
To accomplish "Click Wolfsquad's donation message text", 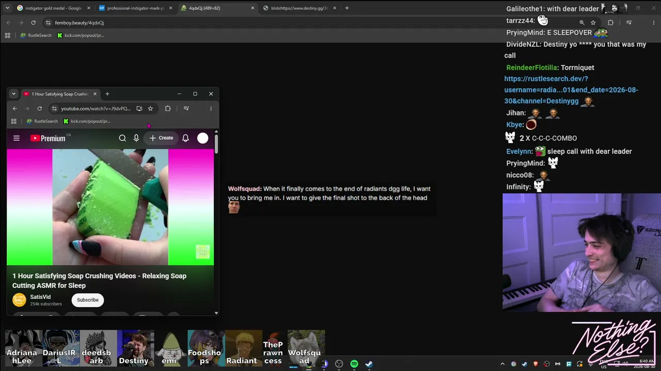I will [329, 193].
